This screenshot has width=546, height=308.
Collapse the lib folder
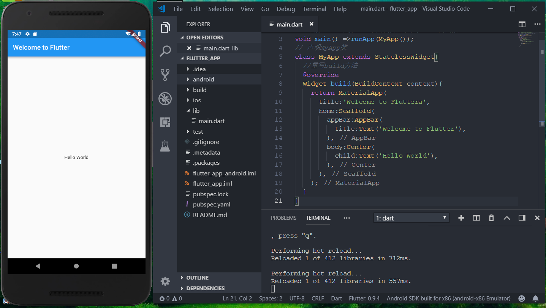pos(196,111)
